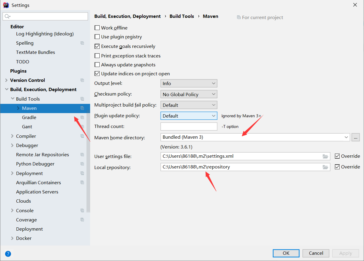
Task: Select Application Servers settings
Action: pos(37,192)
